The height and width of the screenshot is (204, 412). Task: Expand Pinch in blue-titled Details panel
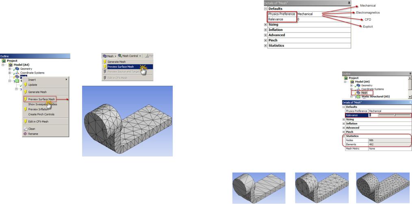[x=344, y=132]
